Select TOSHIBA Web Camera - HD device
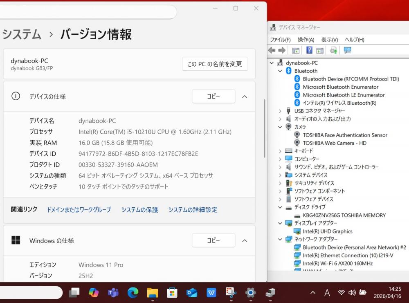 334,143
